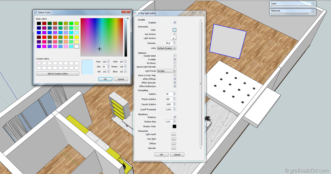
Task: Open the Light result channel browse button
Action: coord(174,134)
